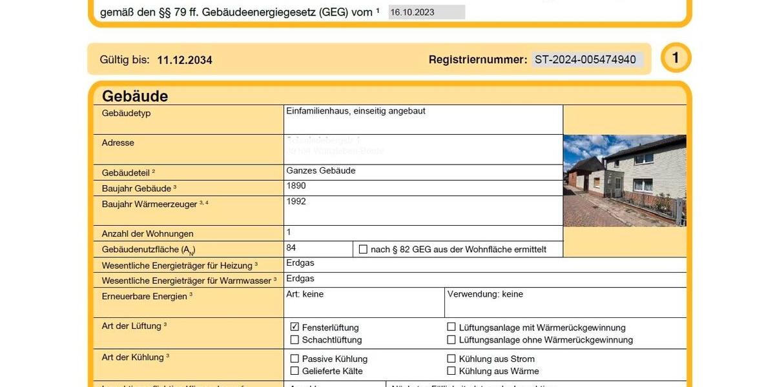The width and height of the screenshot is (775, 387).
Task: Uncheck the Fensterlüftung checkbox
Action: 294,327
